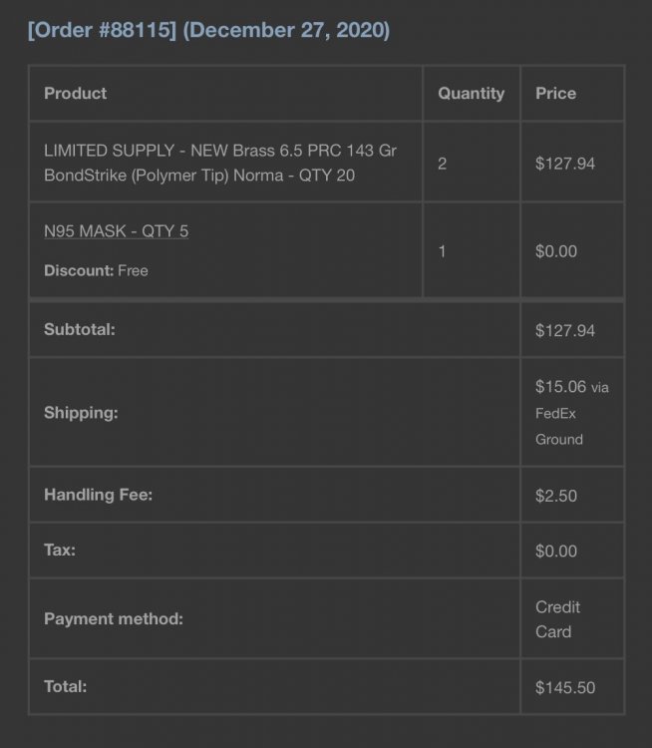Click the quantity value 2 for ammo
The width and height of the screenshot is (652, 748).
click(x=442, y=164)
